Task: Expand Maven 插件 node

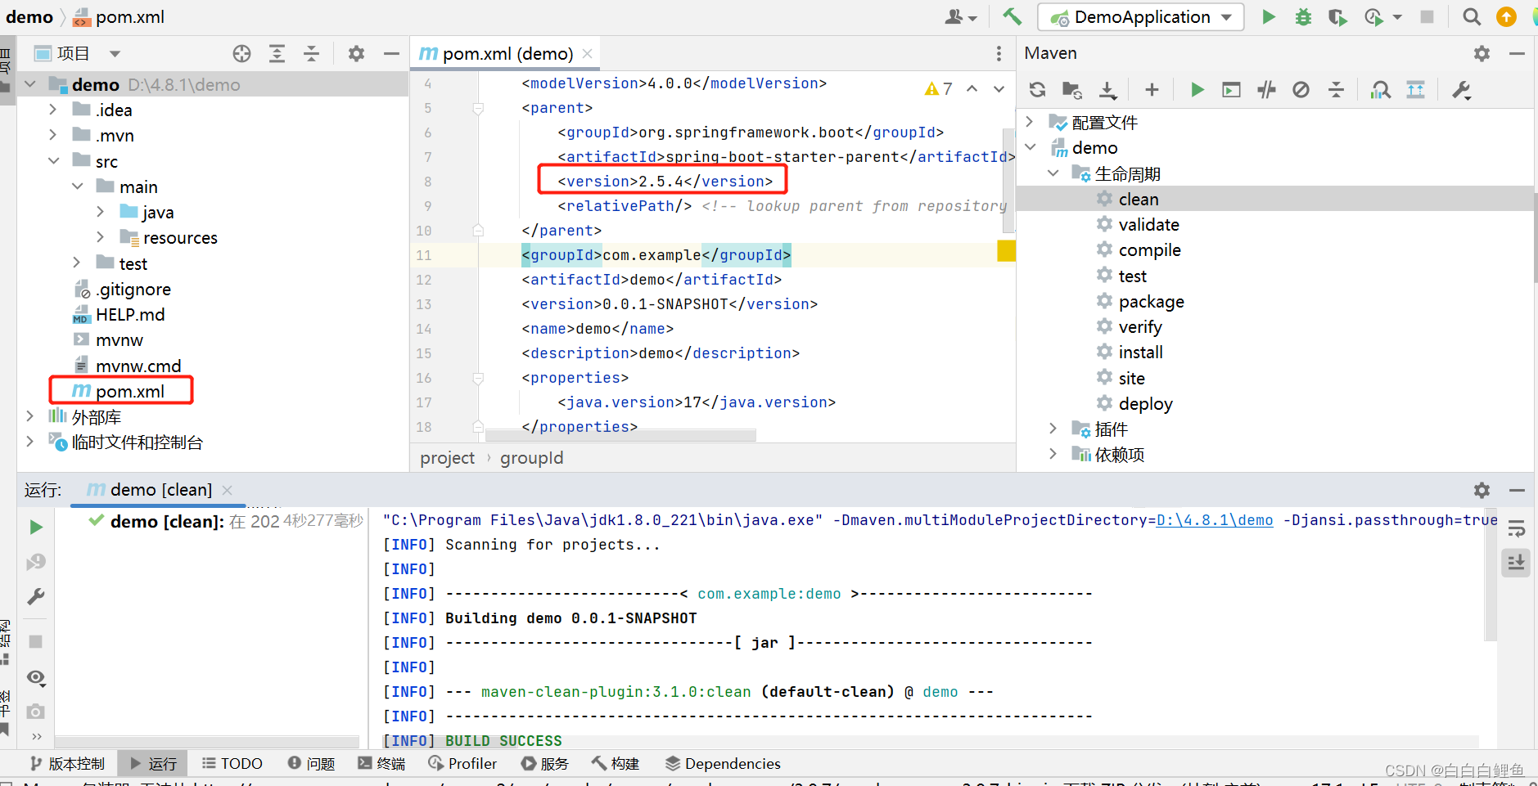Action: point(1053,429)
